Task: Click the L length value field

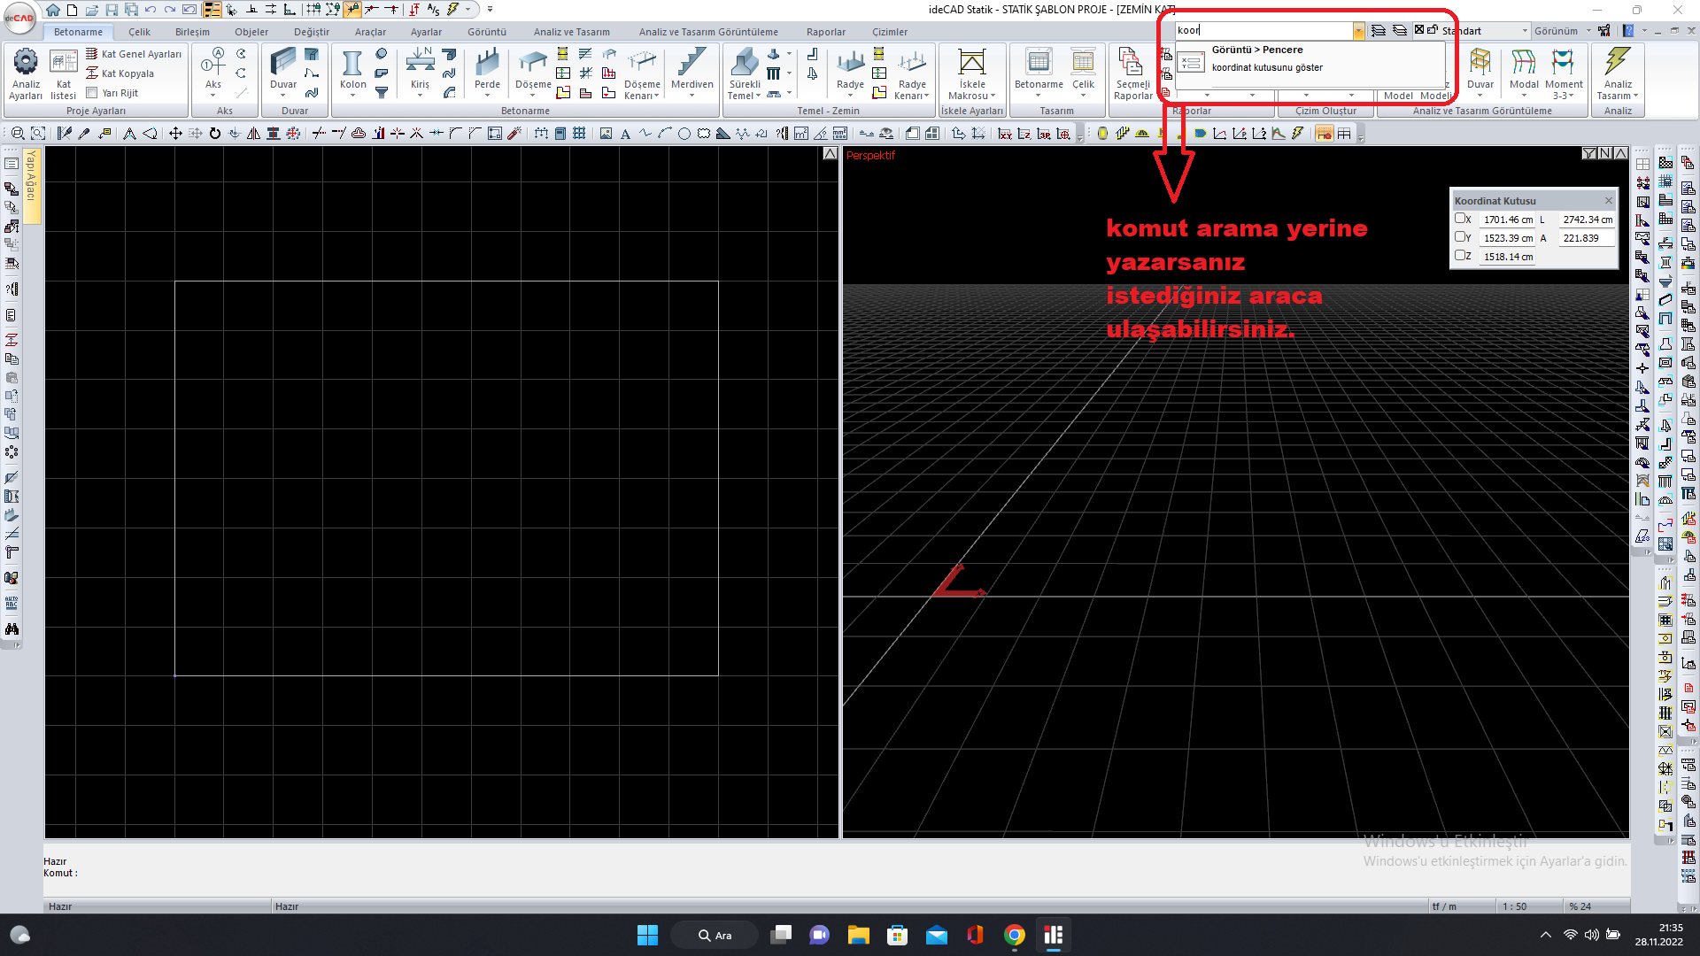Action: (x=1587, y=220)
